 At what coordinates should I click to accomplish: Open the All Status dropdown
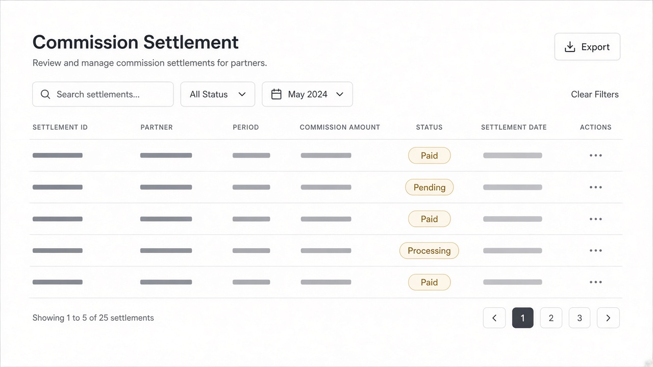click(x=218, y=94)
